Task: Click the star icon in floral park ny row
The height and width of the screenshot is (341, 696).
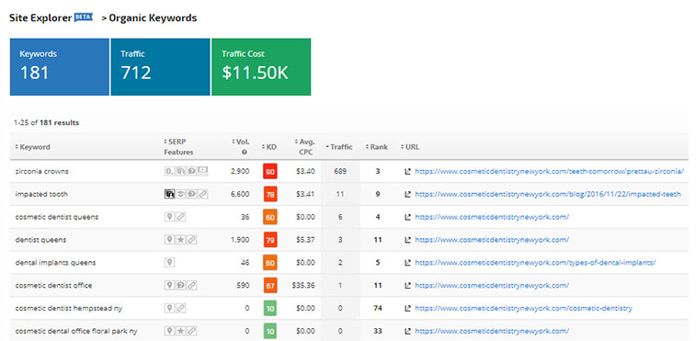Action: [x=180, y=331]
